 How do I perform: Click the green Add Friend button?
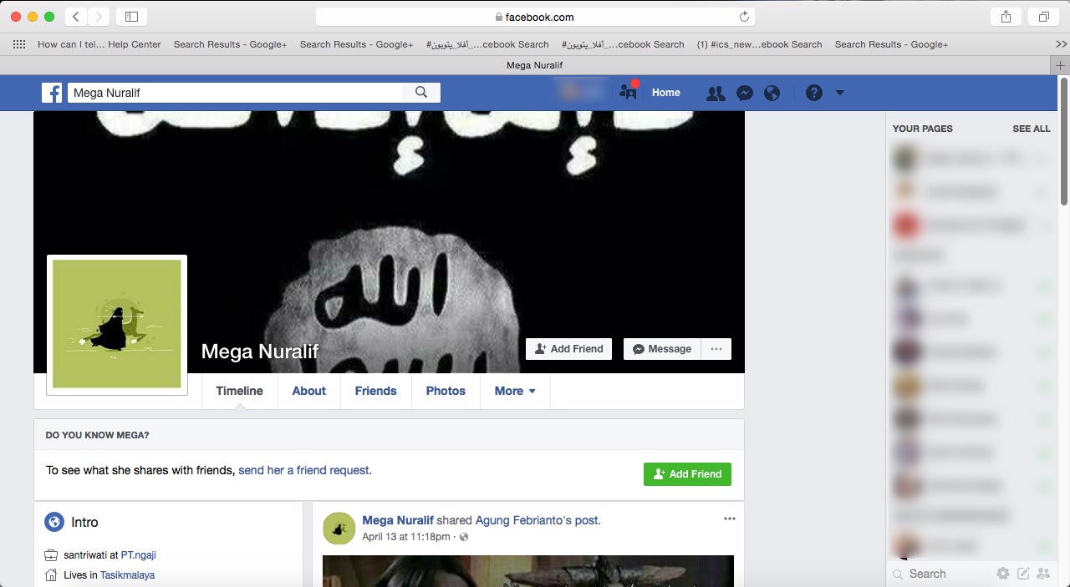coord(687,474)
